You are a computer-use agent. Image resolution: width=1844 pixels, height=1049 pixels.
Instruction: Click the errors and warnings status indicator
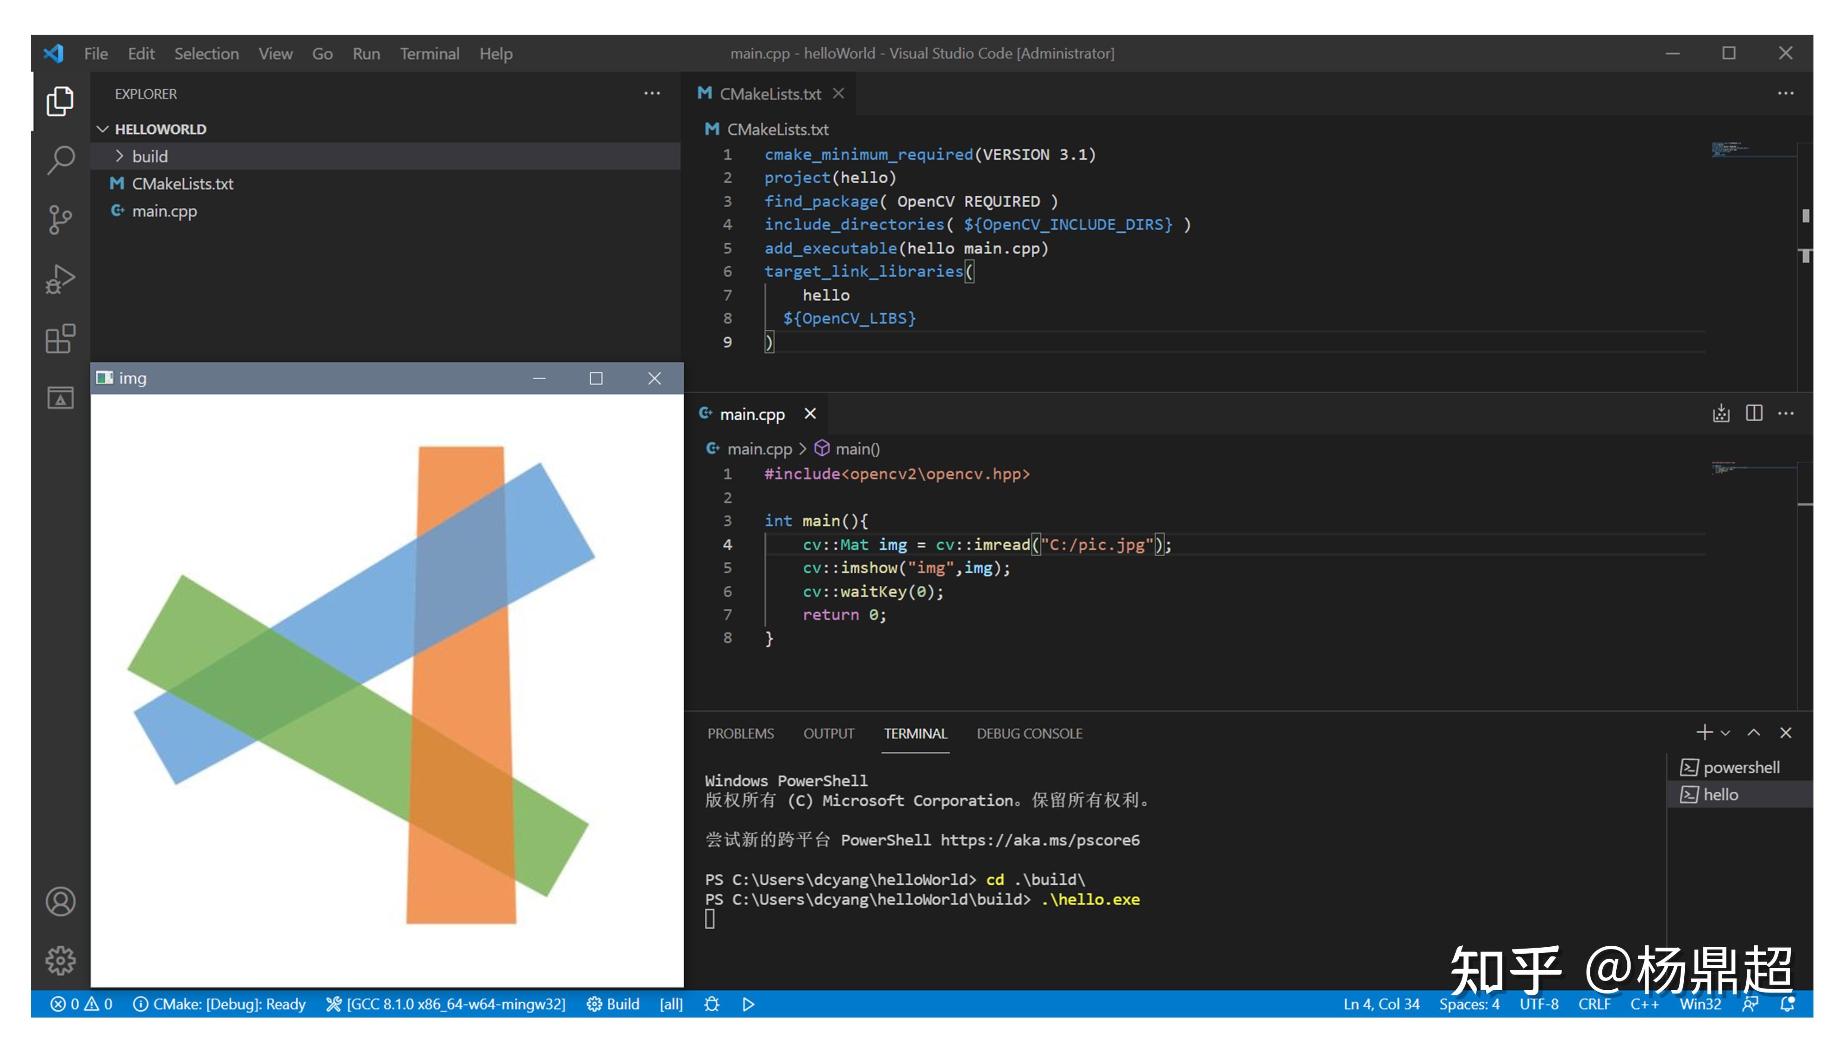pos(81,1004)
